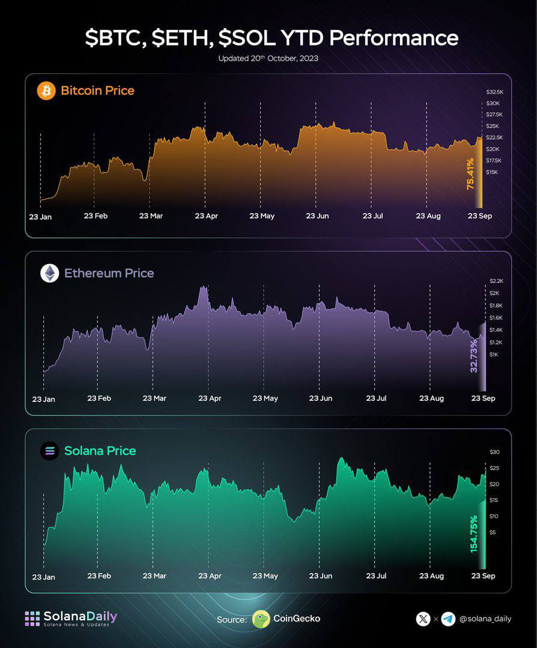This screenshot has width=537, height=648.
Task: Click the $30 Solana price tick
Action: click(495, 452)
